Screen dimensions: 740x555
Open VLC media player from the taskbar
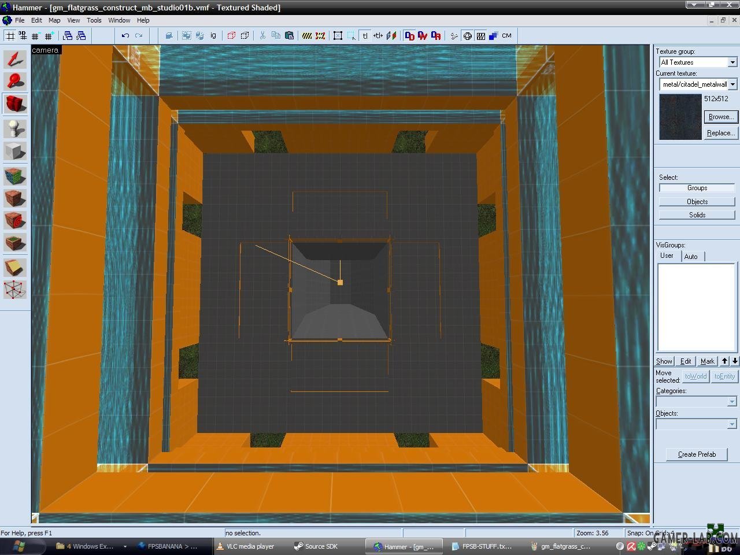[250, 546]
